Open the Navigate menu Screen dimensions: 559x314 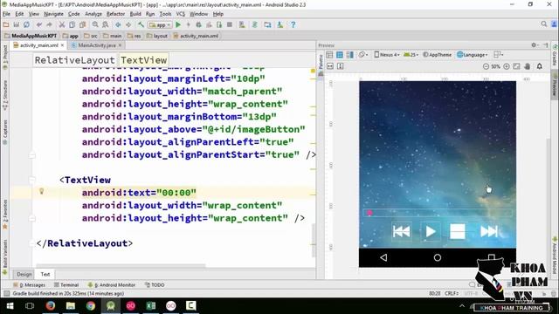pyautogui.click(x=53, y=14)
